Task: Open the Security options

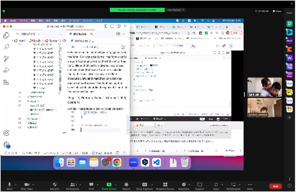Action: [x=55, y=186]
